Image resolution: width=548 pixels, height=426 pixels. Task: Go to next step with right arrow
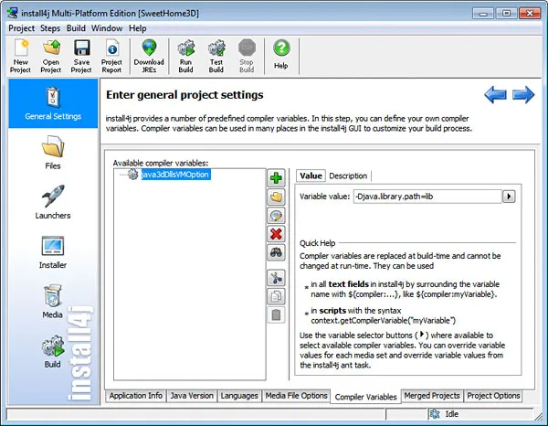(523, 95)
